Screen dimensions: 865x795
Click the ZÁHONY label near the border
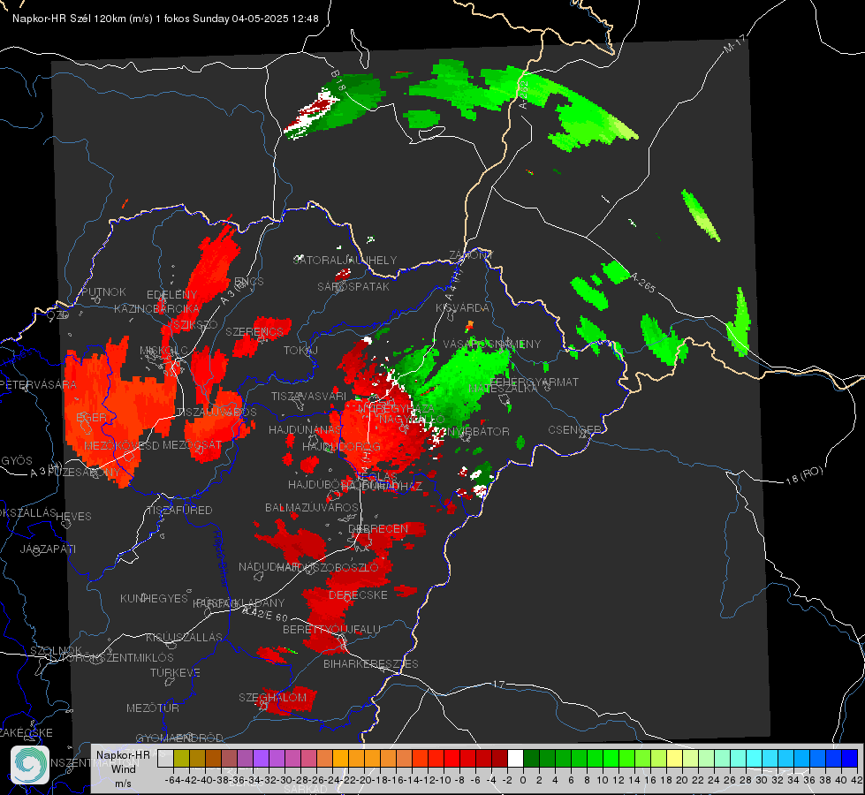[471, 255]
